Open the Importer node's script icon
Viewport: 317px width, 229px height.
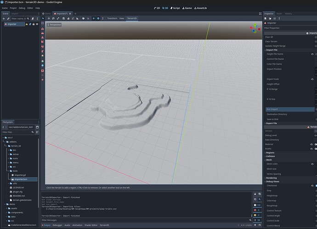[x=30, y=24]
